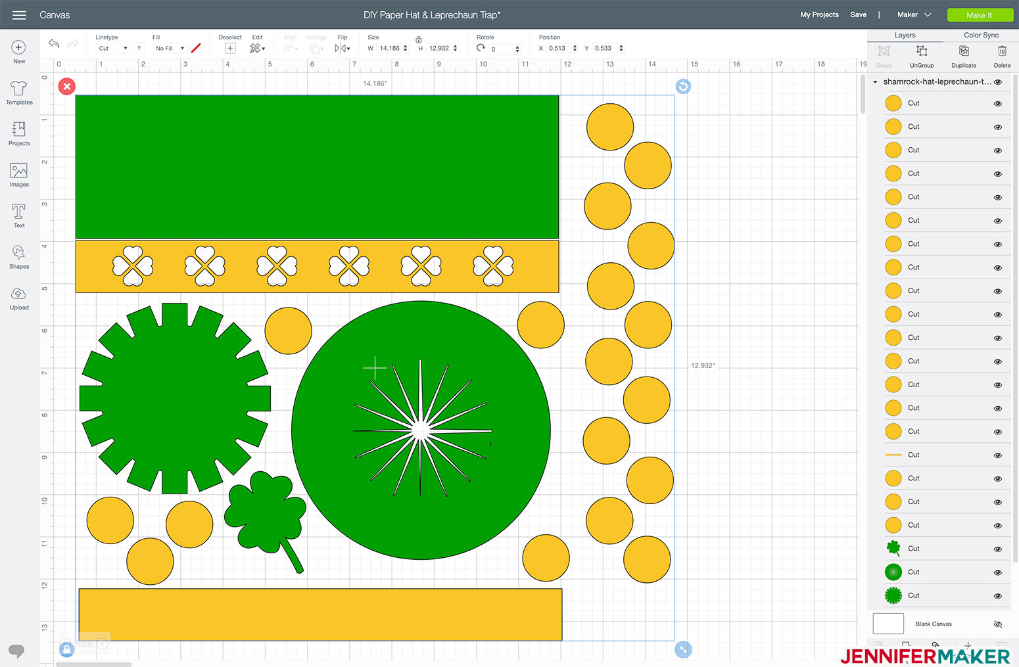This screenshot has height=667, width=1019.
Task: Click the UnGroup icon
Action: coord(922,51)
